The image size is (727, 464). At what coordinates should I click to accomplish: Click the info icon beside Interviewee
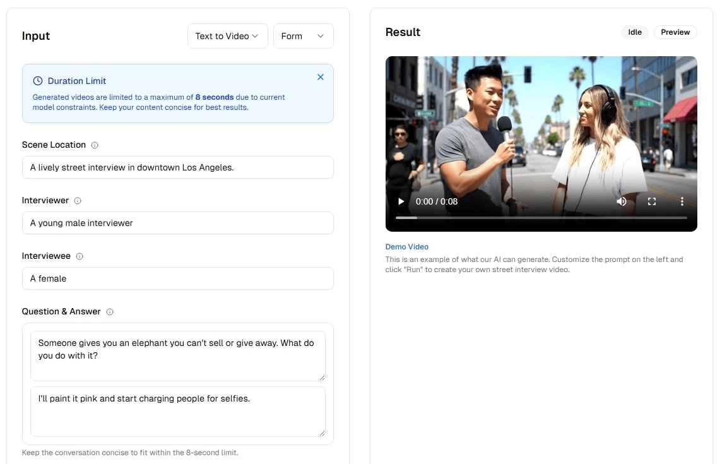[x=80, y=256]
